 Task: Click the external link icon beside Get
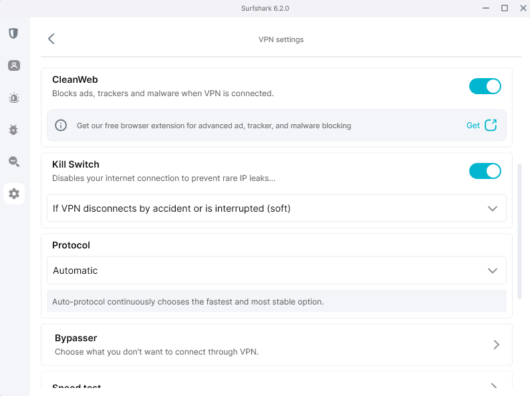(x=491, y=125)
